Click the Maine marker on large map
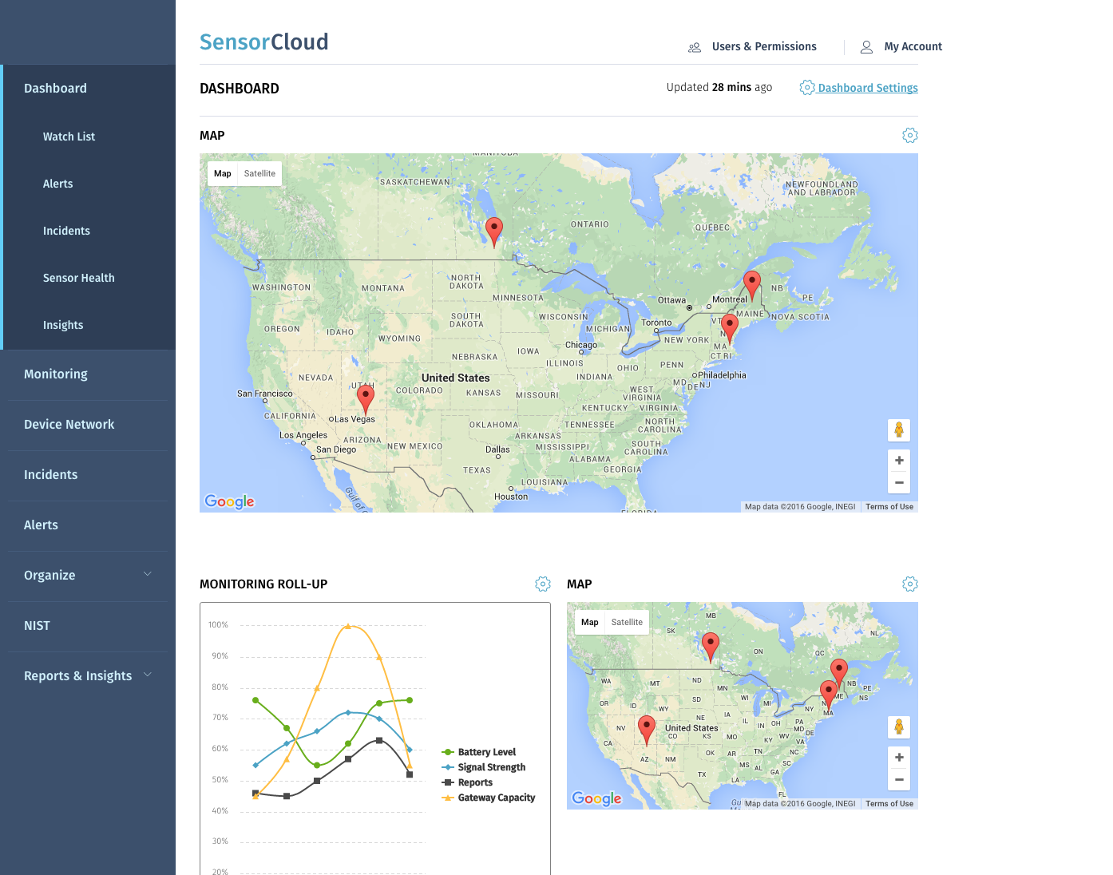Screen dimensions: 1113x875 (751, 286)
